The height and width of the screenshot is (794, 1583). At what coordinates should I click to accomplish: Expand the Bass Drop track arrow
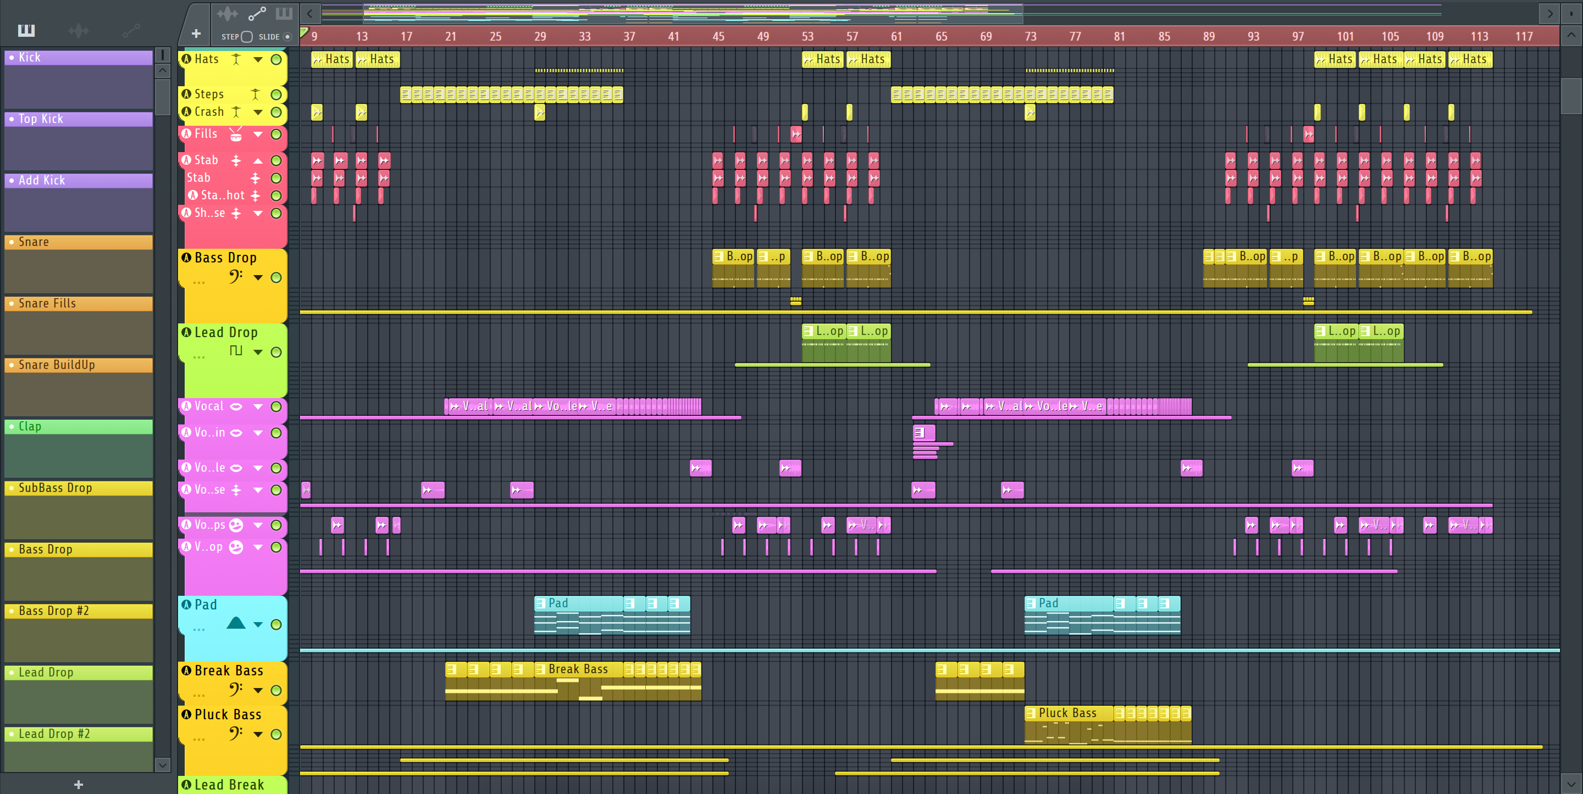258,277
